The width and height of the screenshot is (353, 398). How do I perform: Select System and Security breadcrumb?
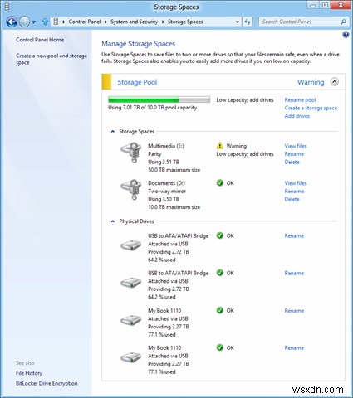(x=135, y=22)
